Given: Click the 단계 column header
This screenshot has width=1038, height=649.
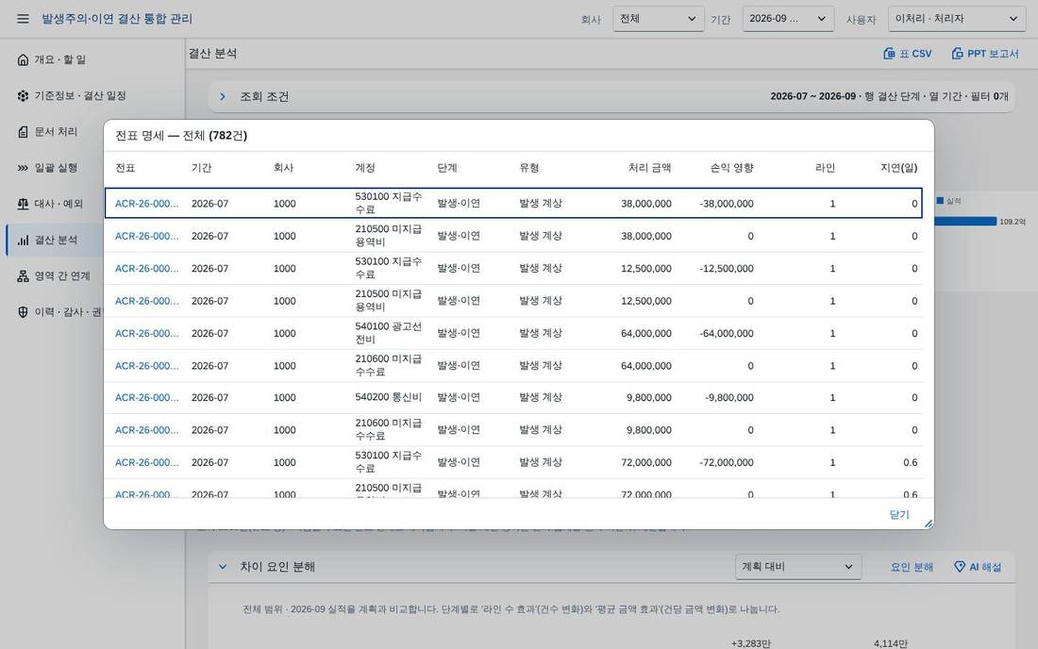Looking at the screenshot, I should click(x=447, y=168).
